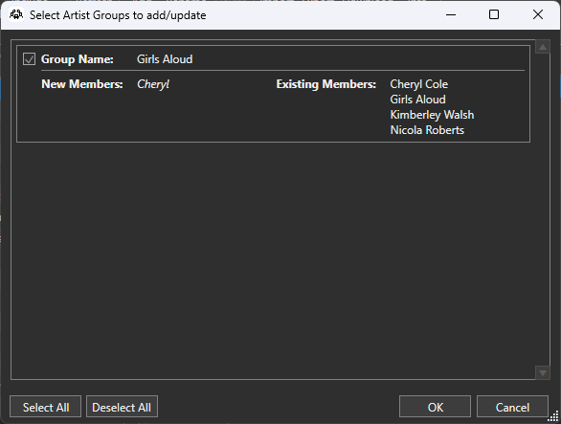Select Girls Aloud in existing members list

(x=418, y=100)
